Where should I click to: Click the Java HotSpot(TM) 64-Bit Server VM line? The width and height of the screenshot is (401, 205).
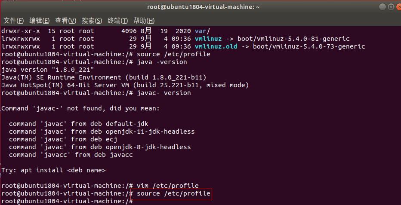[125, 85]
